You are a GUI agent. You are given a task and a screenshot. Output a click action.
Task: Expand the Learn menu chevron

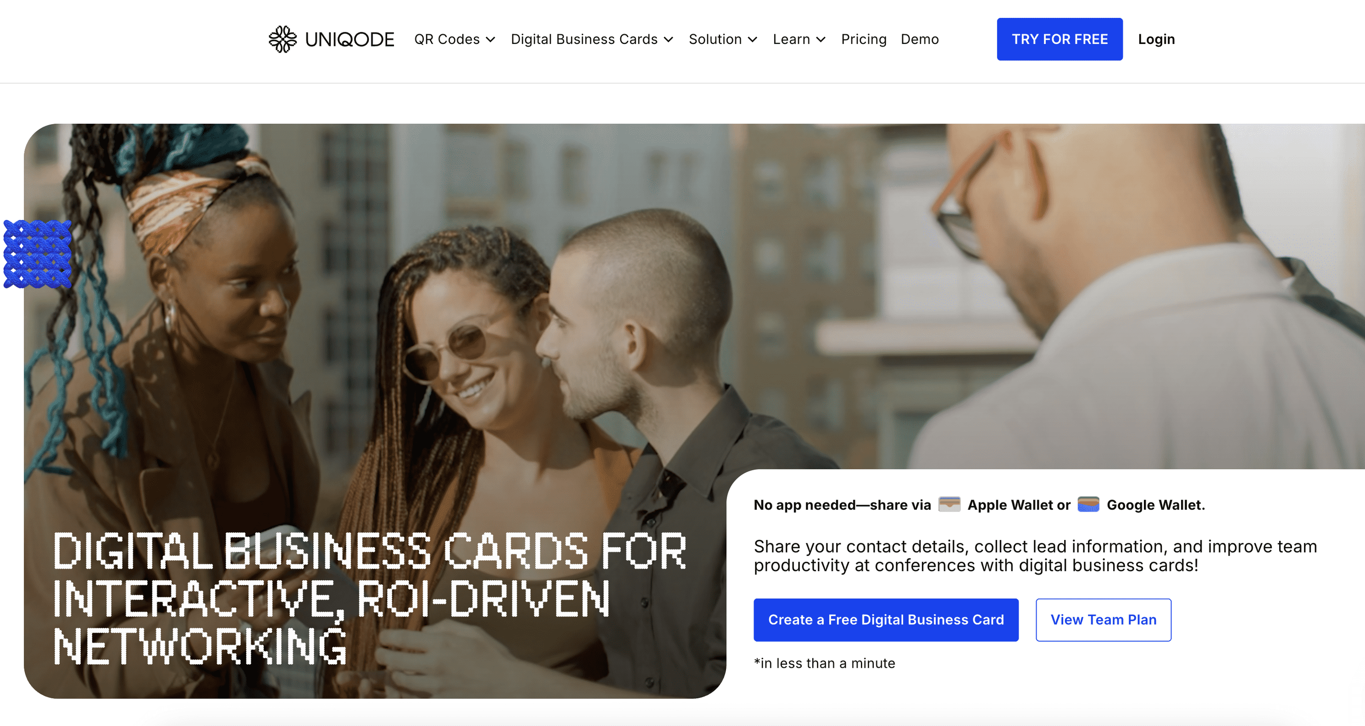click(x=821, y=40)
